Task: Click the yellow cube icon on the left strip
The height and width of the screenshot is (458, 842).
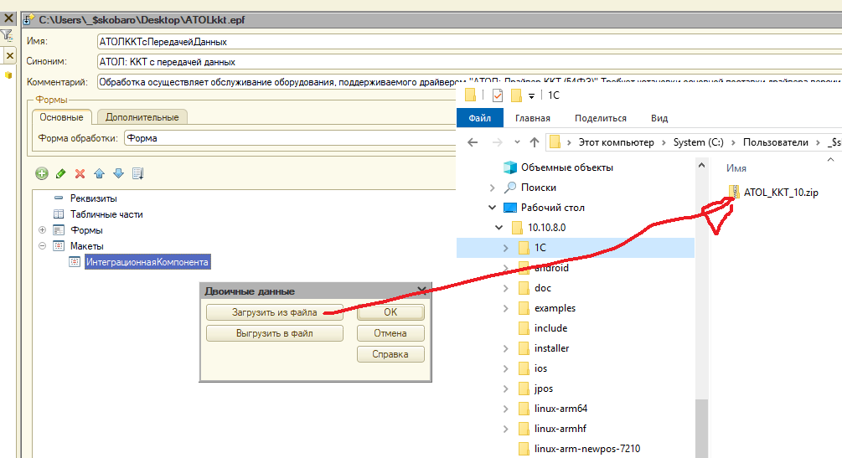Action: pyautogui.click(x=8, y=75)
